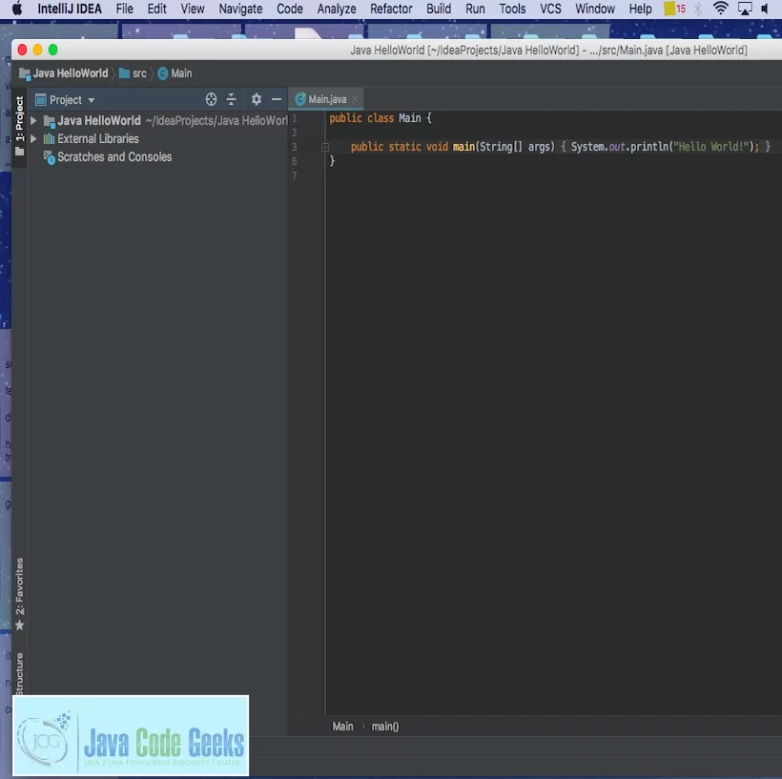Click the Scratches and Consoles icon

49,157
